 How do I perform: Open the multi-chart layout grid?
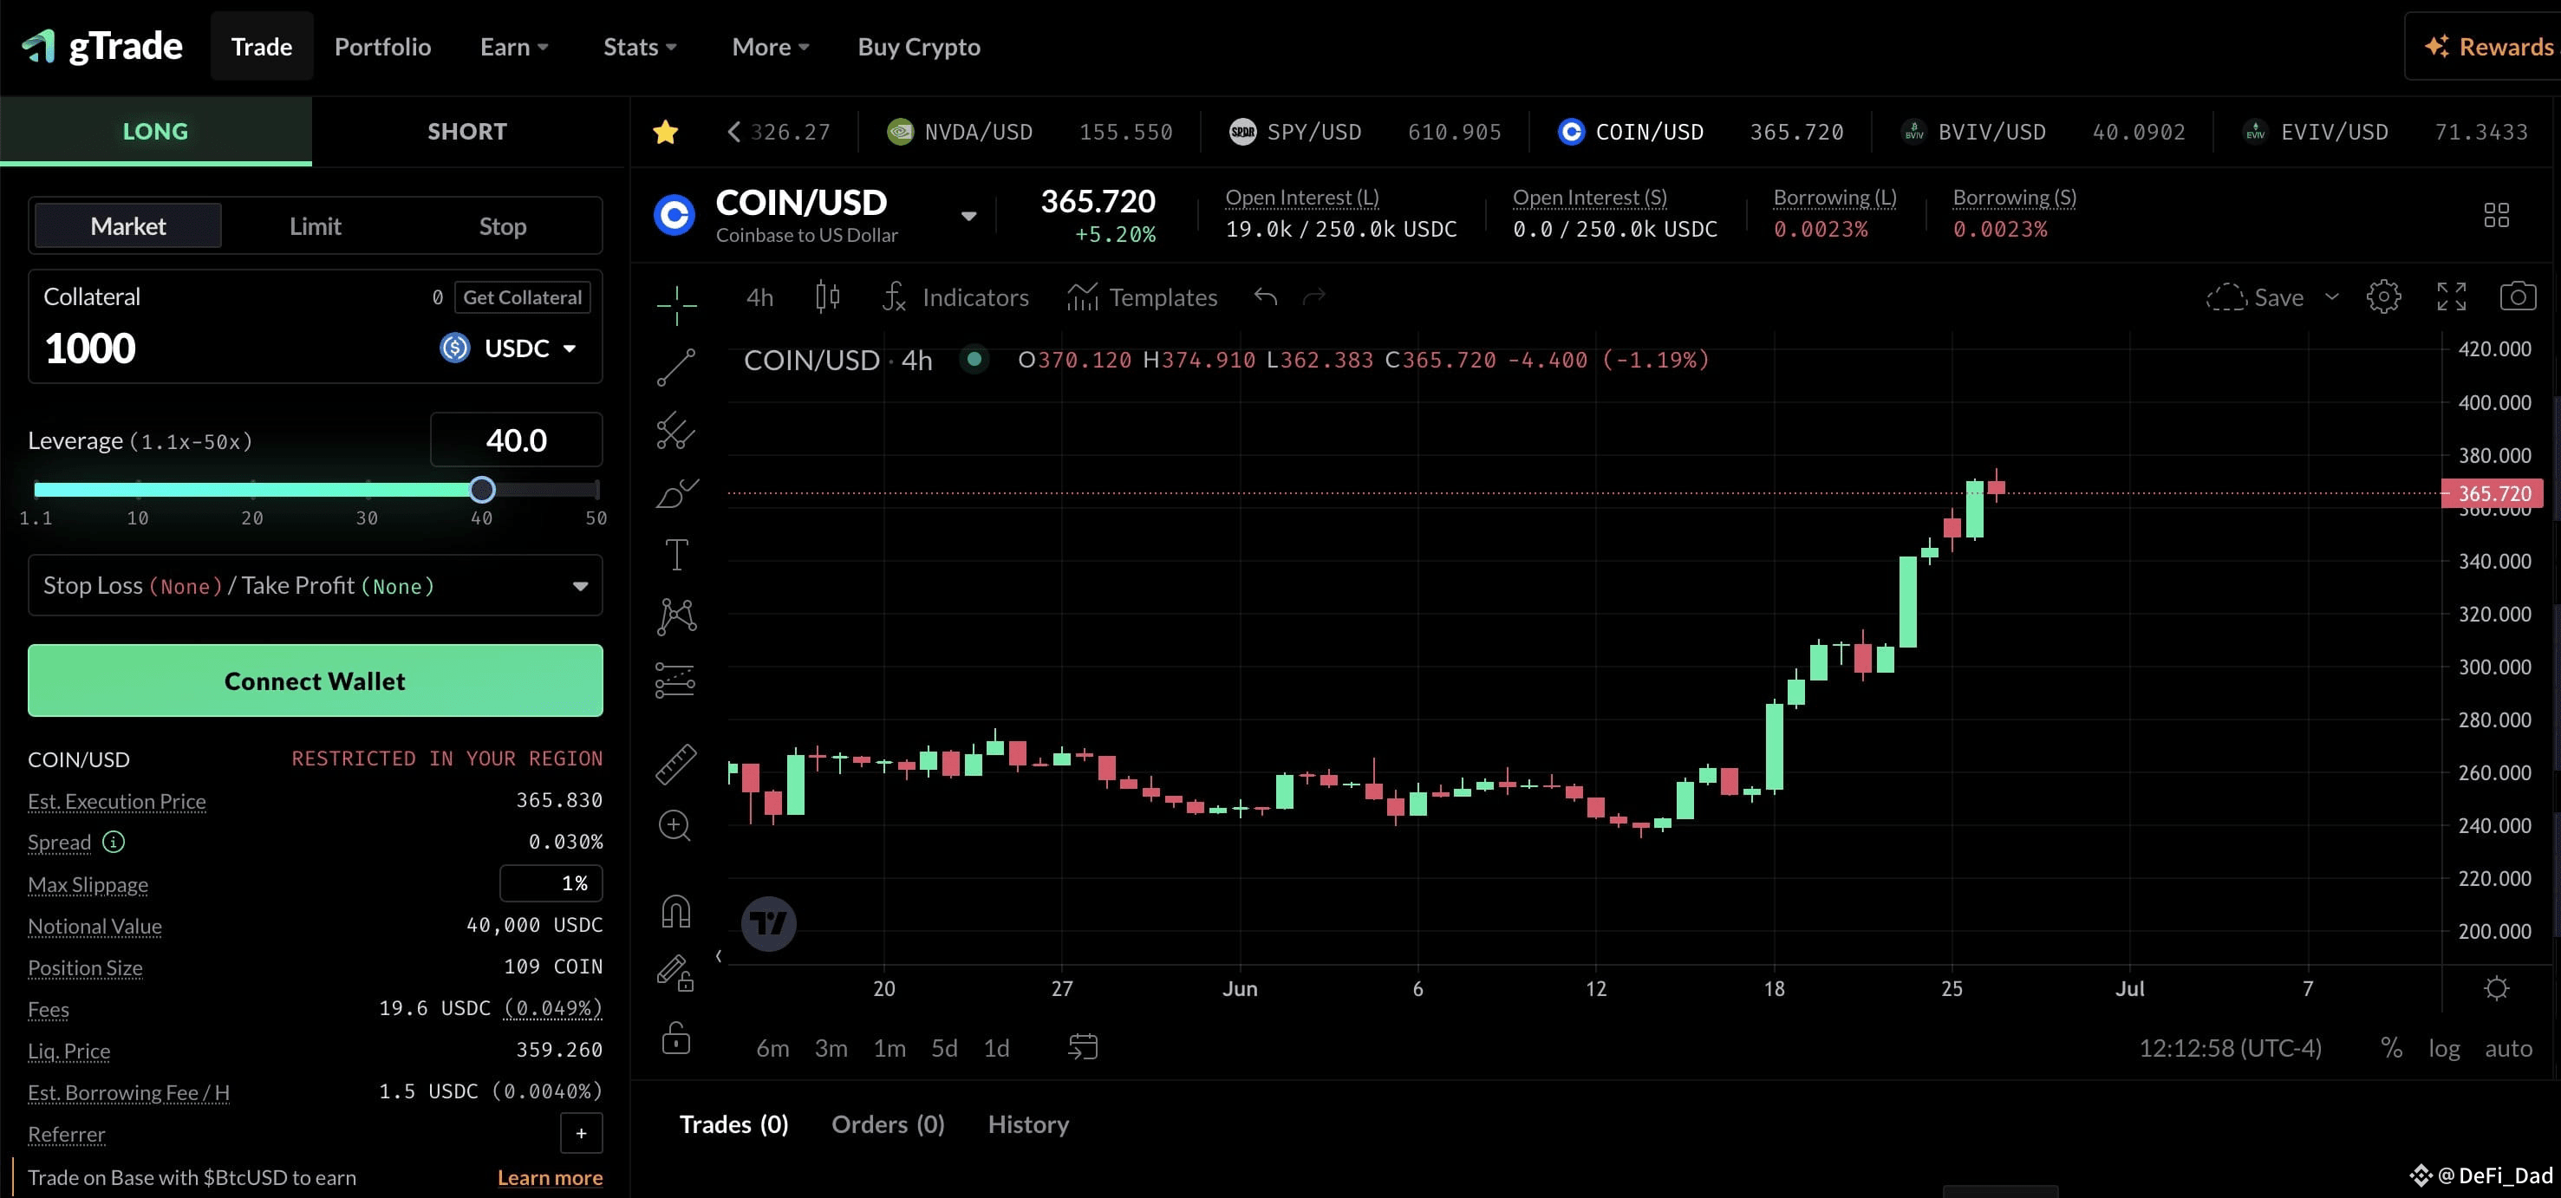click(2496, 215)
